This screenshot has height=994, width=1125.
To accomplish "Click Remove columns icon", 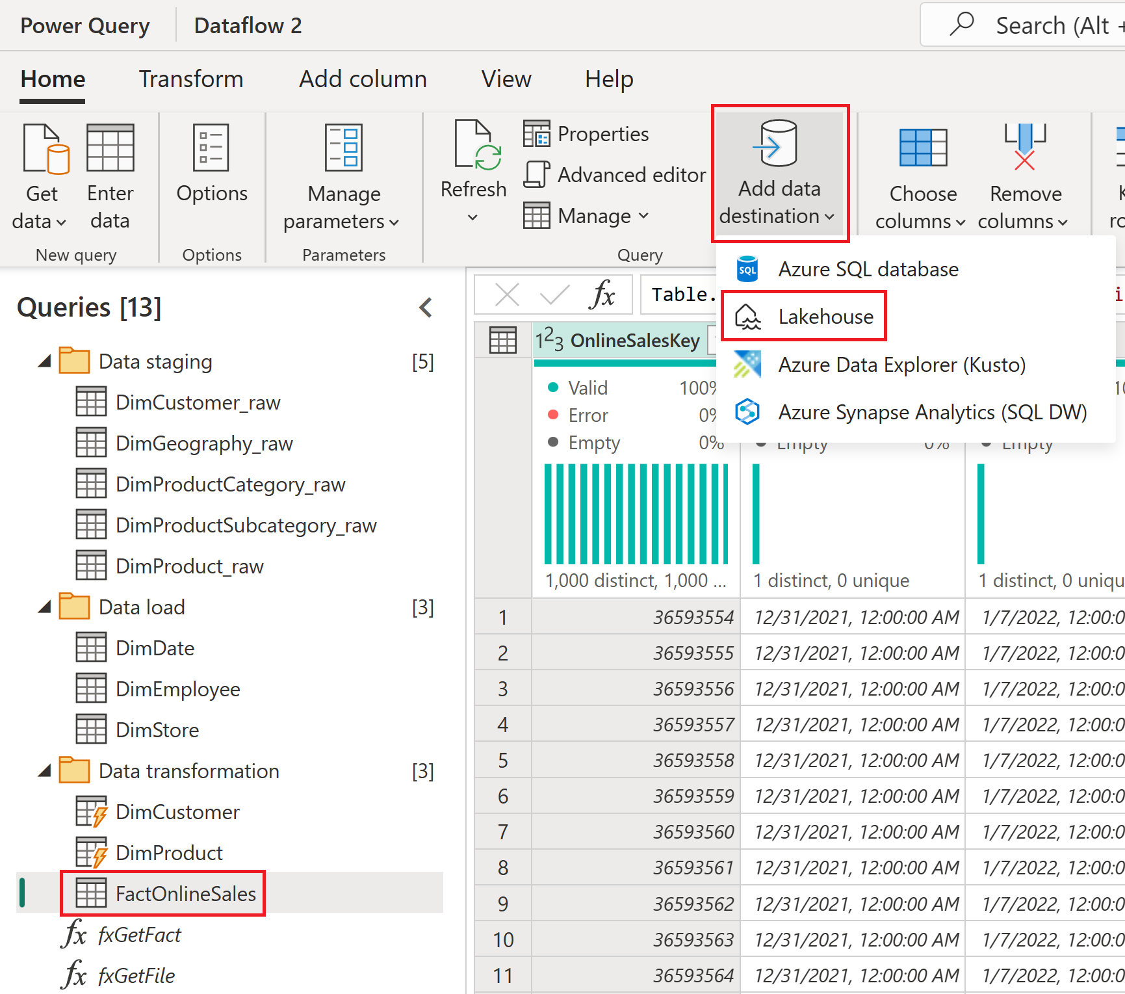I will [x=1025, y=146].
